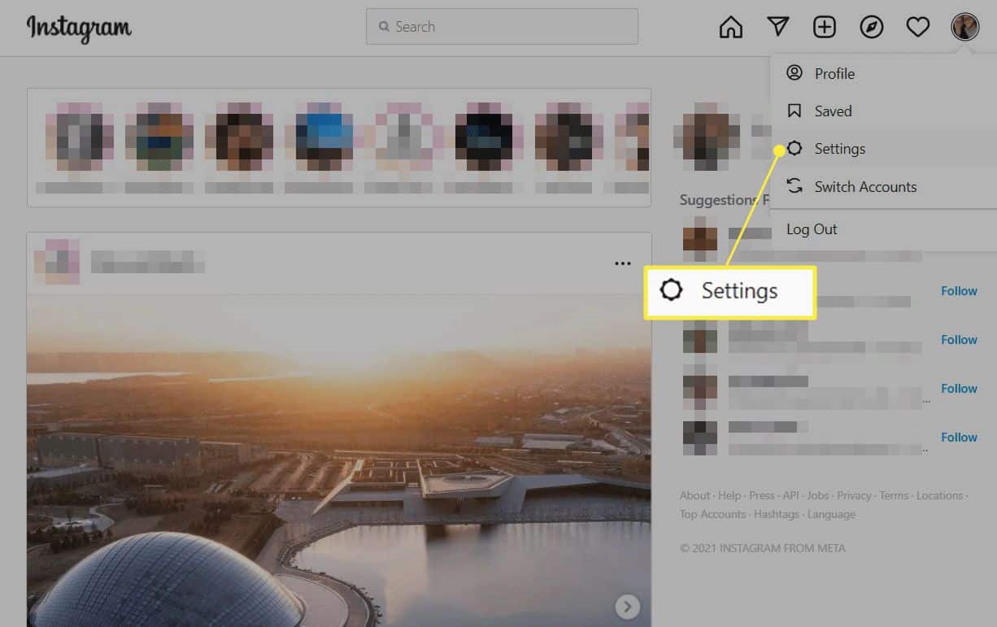Open the profile avatar menu
997x627 pixels.
coord(965,27)
